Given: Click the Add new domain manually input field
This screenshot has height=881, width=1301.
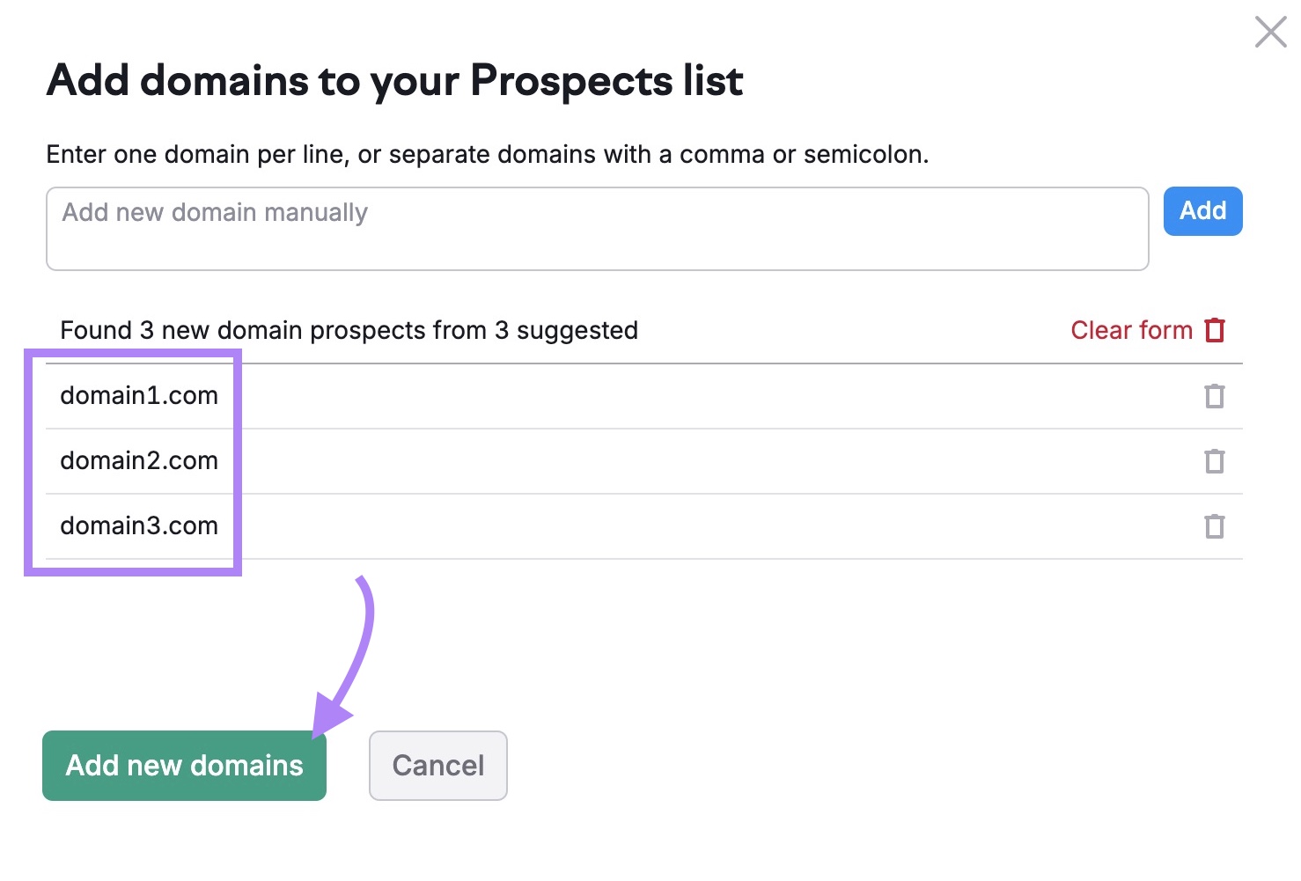Looking at the screenshot, I should click(597, 228).
